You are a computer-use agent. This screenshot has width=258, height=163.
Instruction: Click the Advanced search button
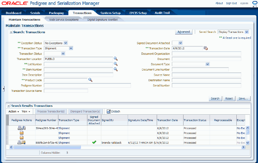[184, 32]
